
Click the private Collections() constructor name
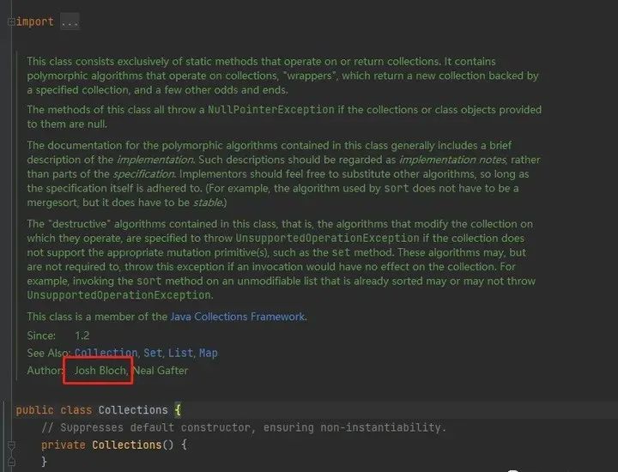pos(126,445)
